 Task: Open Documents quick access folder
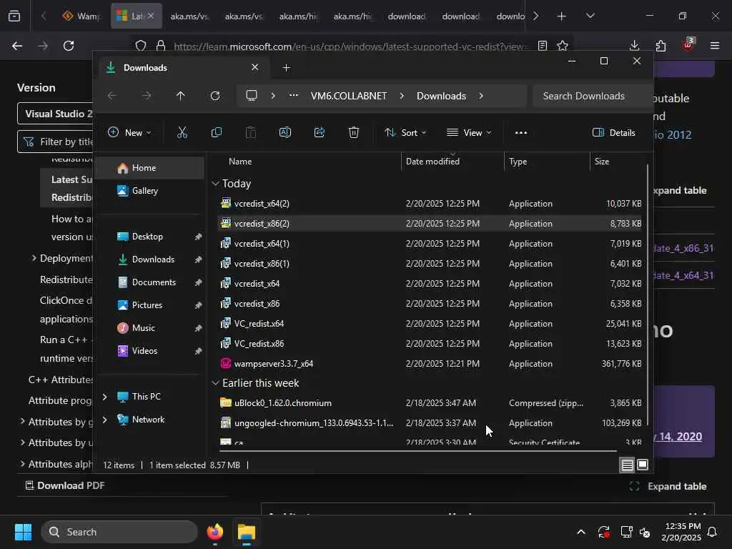pyautogui.click(x=150, y=282)
